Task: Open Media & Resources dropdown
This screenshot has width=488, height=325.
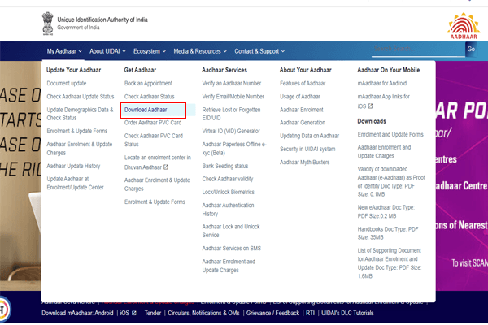Action: pyautogui.click(x=200, y=51)
